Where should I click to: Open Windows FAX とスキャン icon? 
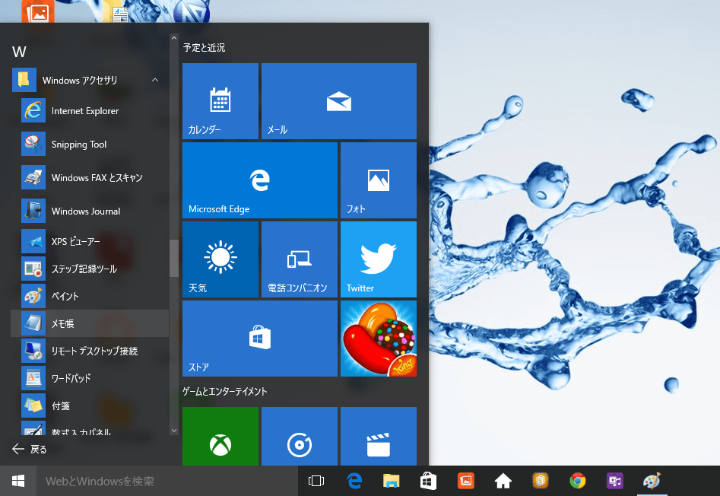tap(33, 178)
